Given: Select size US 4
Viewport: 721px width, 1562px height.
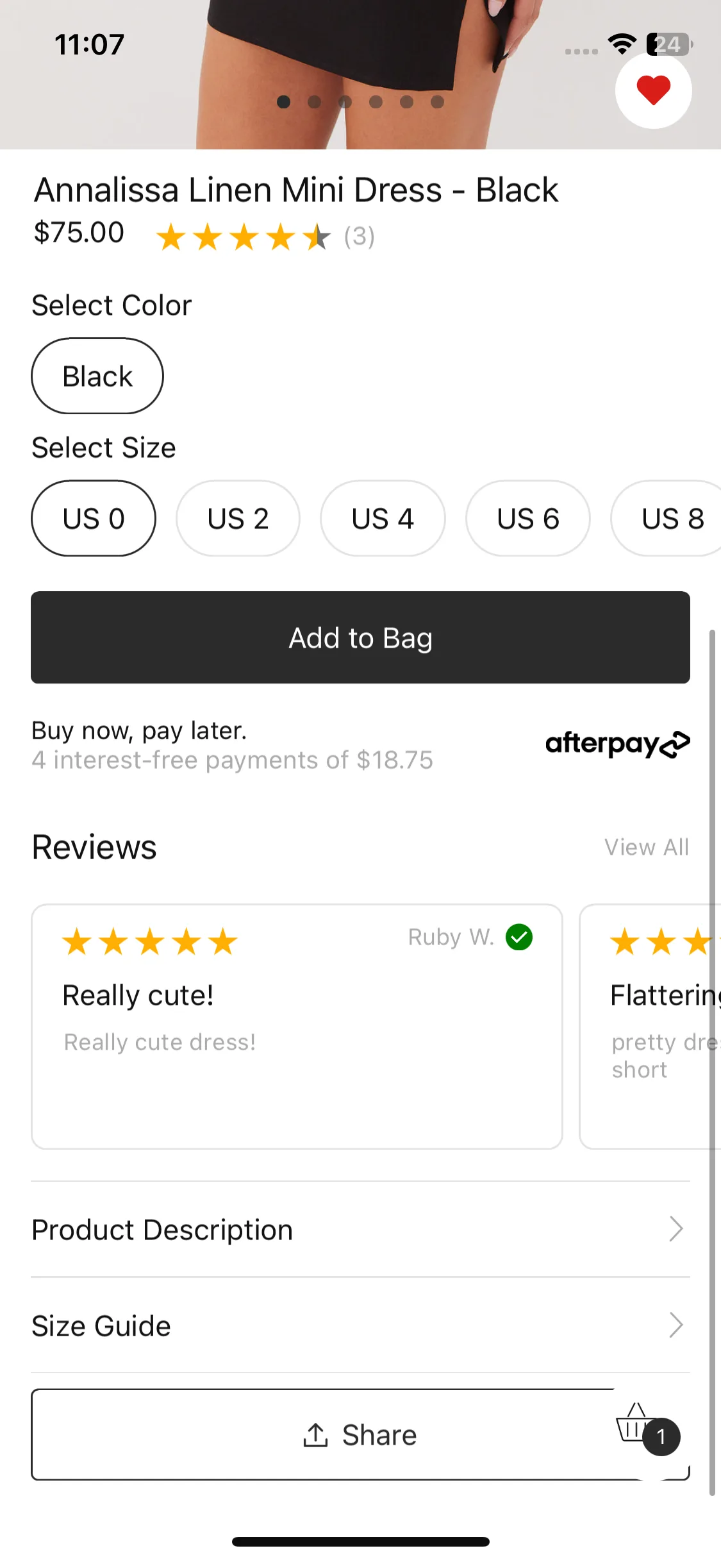Looking at the screenshot, I should [383, 518].
